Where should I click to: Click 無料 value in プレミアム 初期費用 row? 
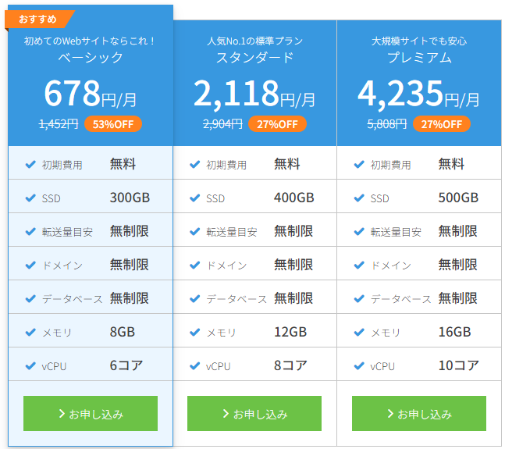[x=451, y=164]
